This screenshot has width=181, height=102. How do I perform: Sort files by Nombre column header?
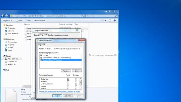(27, 24)
